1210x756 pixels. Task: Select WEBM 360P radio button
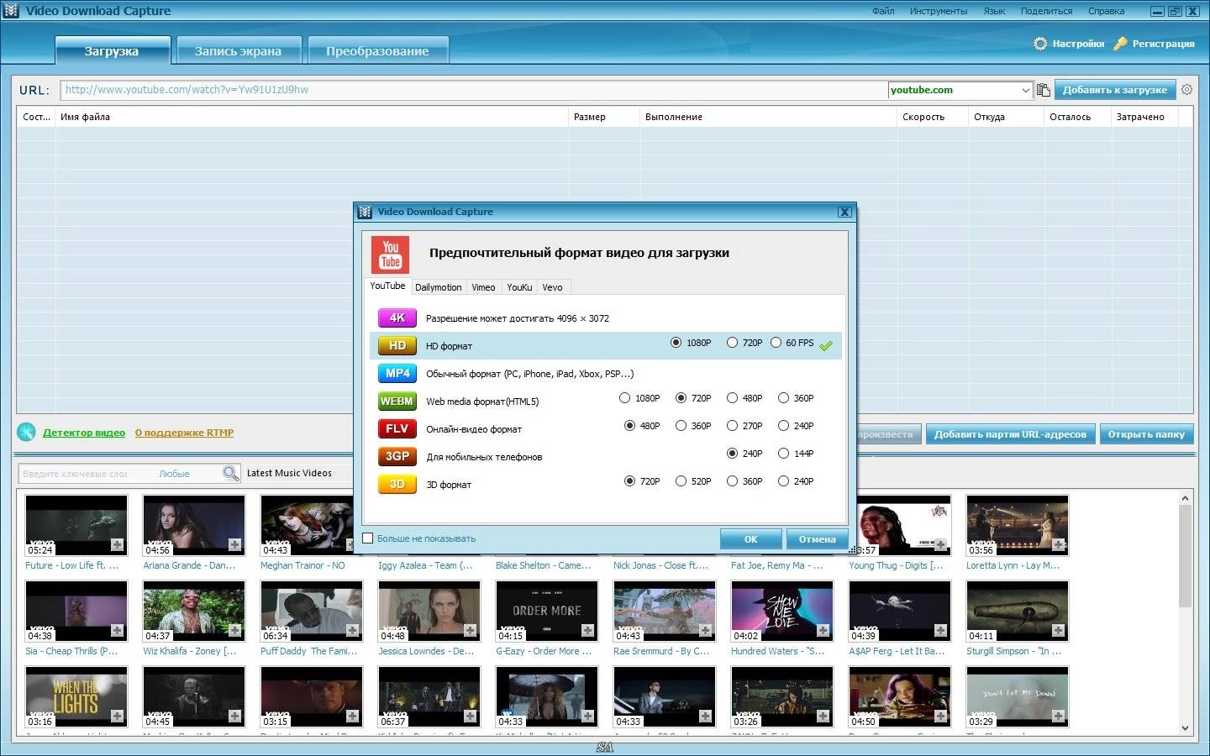[783, 398]
